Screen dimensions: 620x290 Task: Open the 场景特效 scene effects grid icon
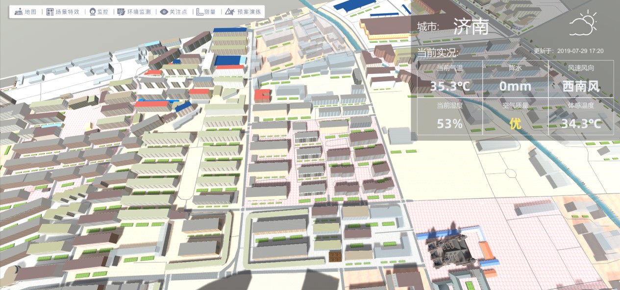coord(50,12)
